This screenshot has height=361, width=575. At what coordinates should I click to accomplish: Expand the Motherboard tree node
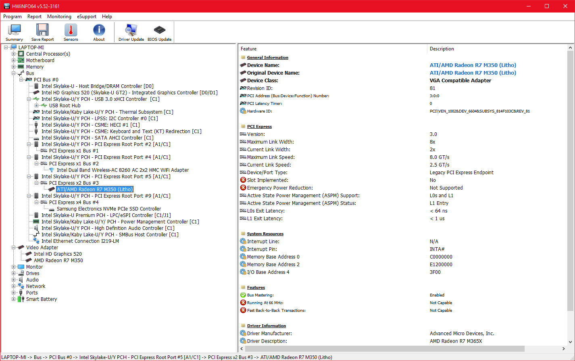pyautogui.click(x=14, y=61)
